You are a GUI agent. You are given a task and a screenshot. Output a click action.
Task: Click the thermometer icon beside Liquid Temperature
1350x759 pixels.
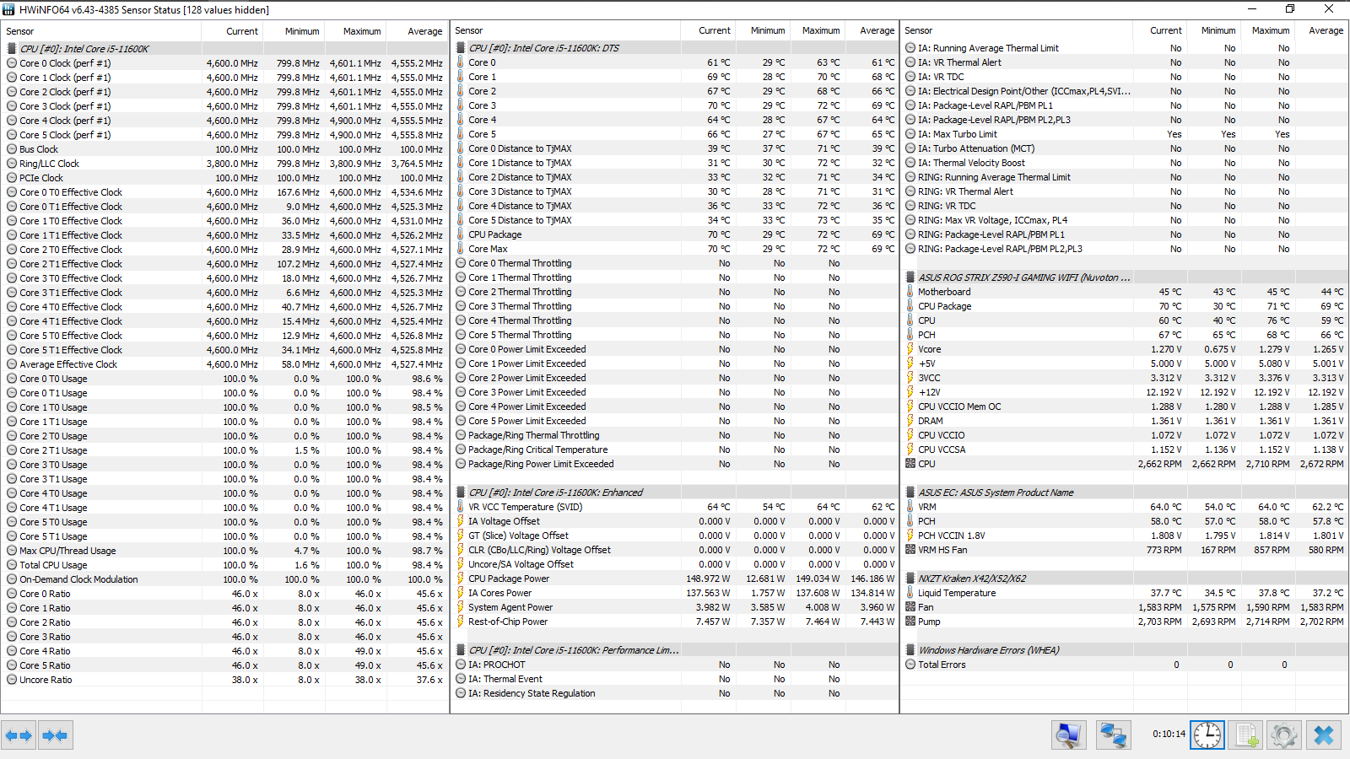[910, 593]
